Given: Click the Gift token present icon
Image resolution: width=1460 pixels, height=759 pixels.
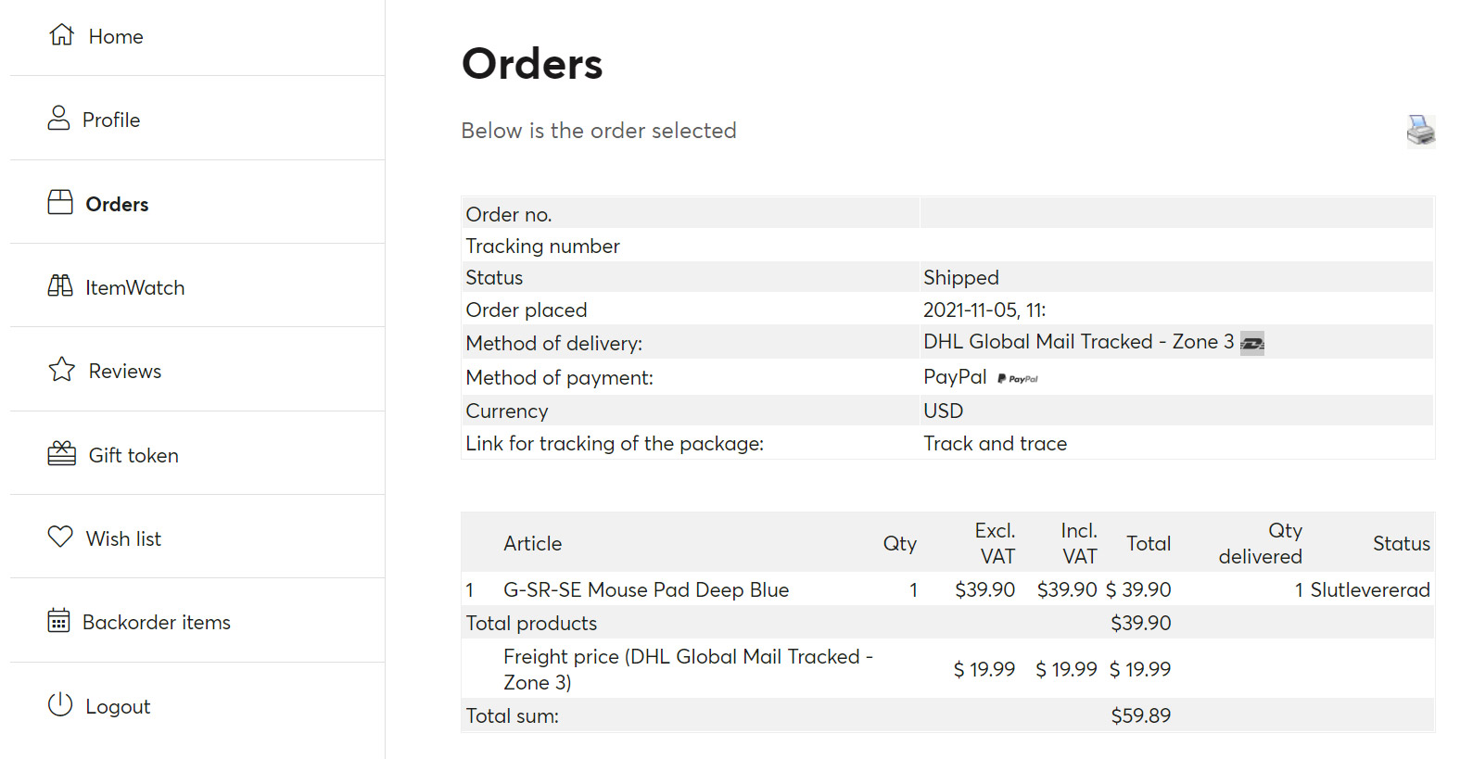Looking at the screenshot, I should pyautogui.click(x=62, y=453).
